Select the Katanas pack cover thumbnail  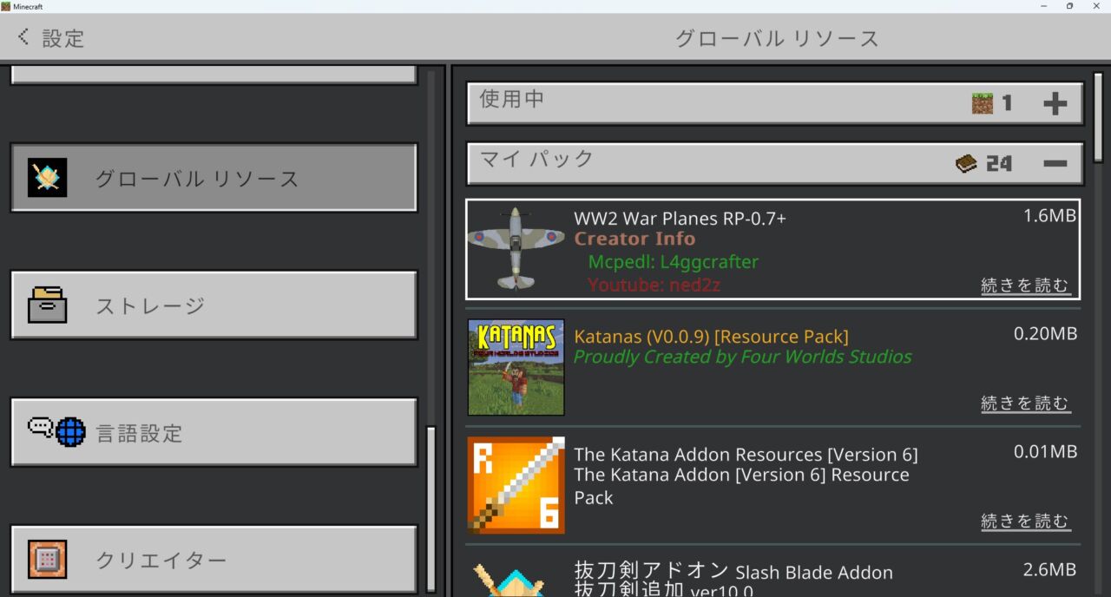click(x=516, y=367)
